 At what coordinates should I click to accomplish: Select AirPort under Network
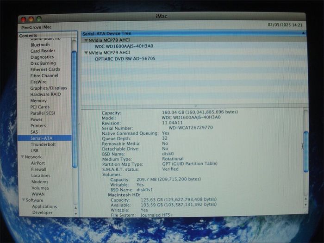(x=38, y=163)
